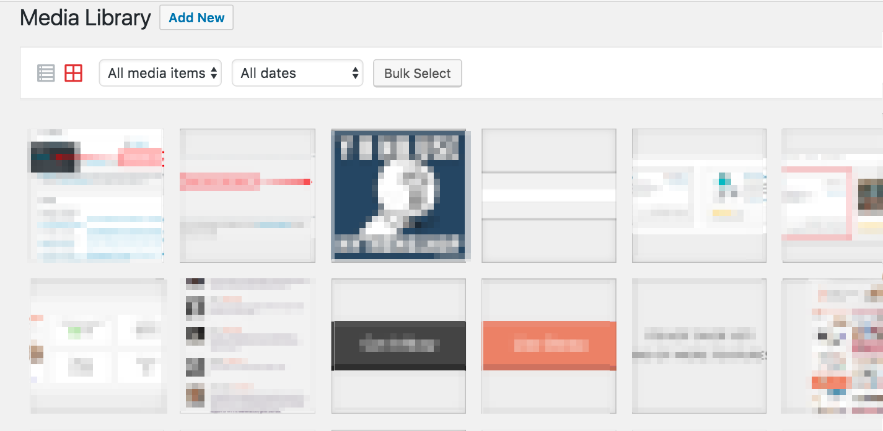Viewport: 883px width, 431px height.
Task: Open the thumbnail with a single pink bar
Action: (x=248, y=195)
